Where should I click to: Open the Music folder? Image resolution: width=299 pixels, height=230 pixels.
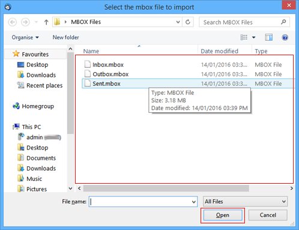point(34,179)
